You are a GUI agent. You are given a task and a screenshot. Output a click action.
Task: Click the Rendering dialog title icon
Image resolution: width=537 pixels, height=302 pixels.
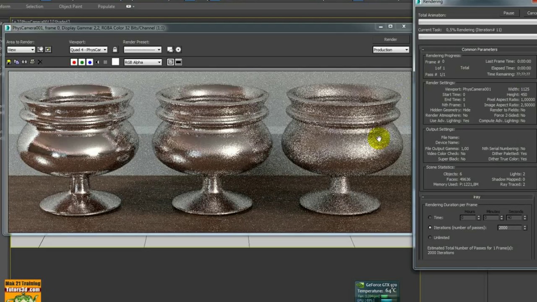(418, 2)
